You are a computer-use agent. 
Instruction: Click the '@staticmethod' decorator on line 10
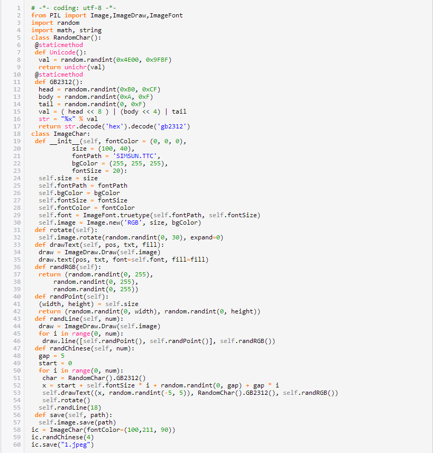59,75
